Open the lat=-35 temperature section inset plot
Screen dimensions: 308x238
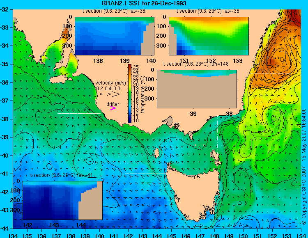point(209,36)
